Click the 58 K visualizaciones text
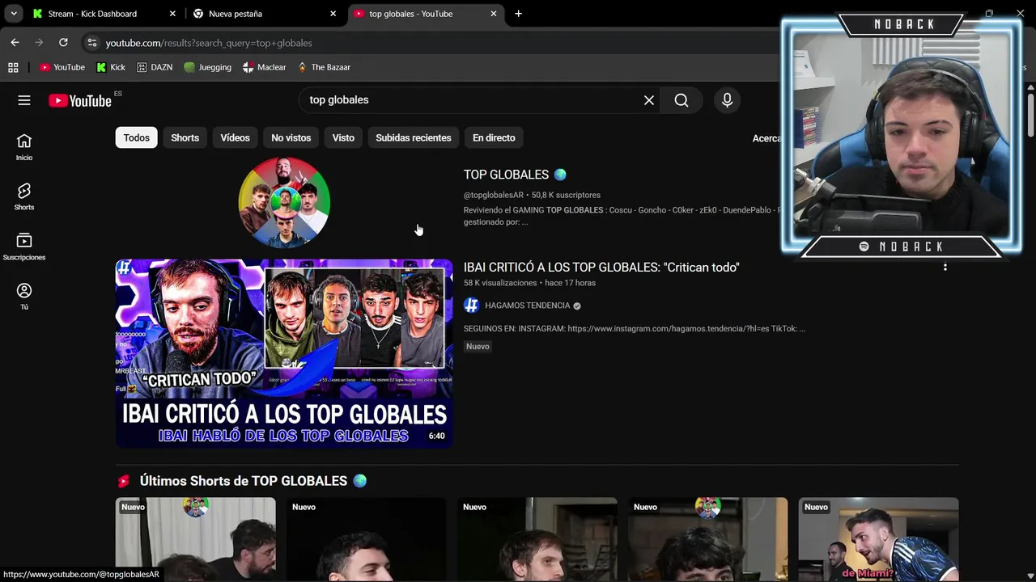This screenshot has width=1036, height=582. click(x=500, y=283)
